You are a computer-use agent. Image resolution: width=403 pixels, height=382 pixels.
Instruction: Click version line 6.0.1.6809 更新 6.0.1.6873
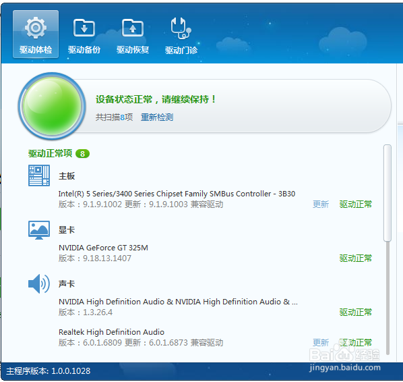point(141,343)
